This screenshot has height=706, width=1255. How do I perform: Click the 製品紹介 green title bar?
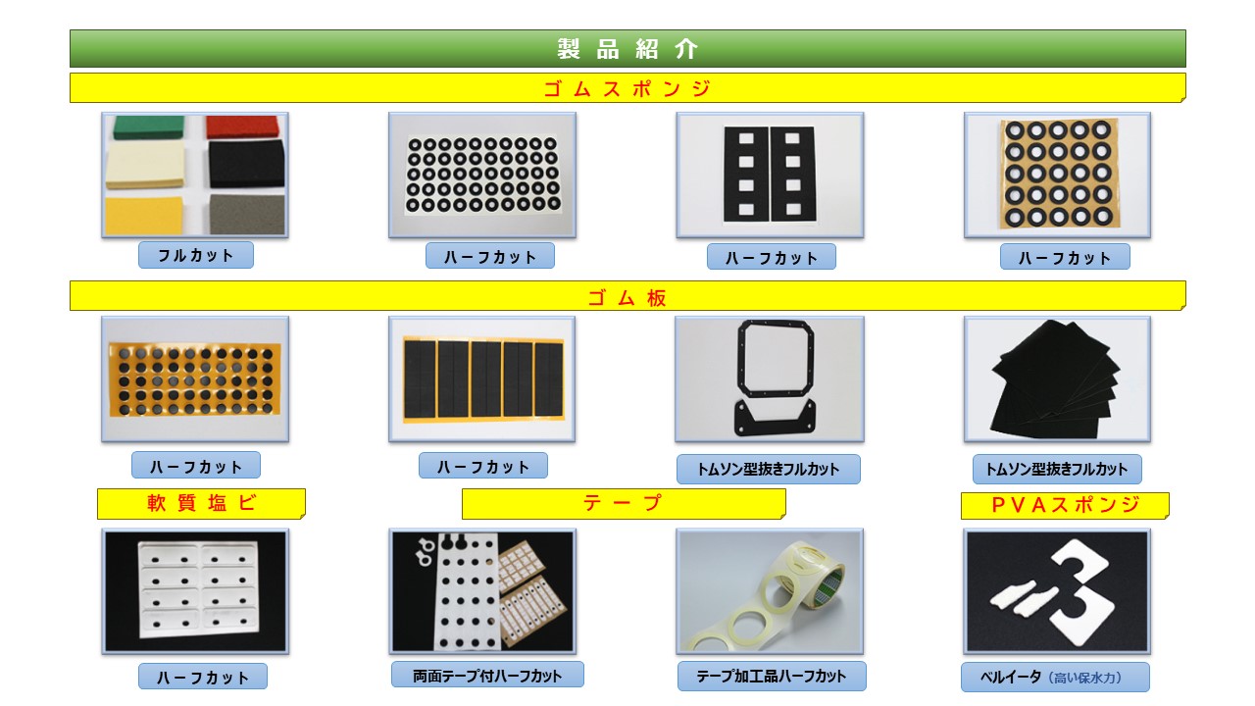(627, 48)
